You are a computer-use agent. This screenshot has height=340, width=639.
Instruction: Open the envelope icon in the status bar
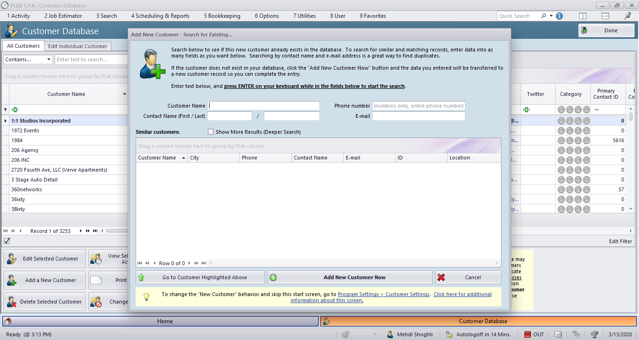(558, 334)
